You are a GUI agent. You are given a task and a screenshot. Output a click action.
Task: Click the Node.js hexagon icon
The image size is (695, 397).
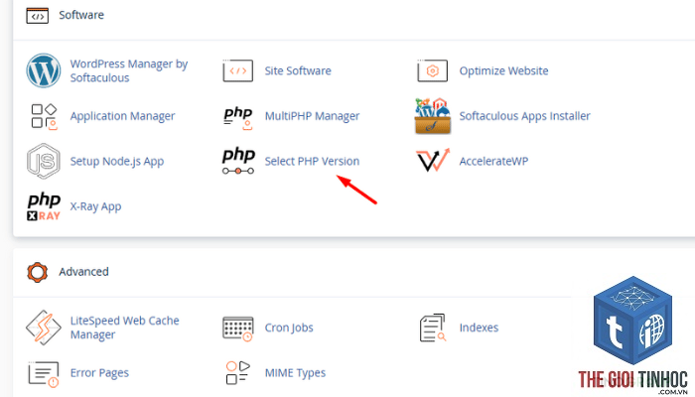tap(44, 161)
